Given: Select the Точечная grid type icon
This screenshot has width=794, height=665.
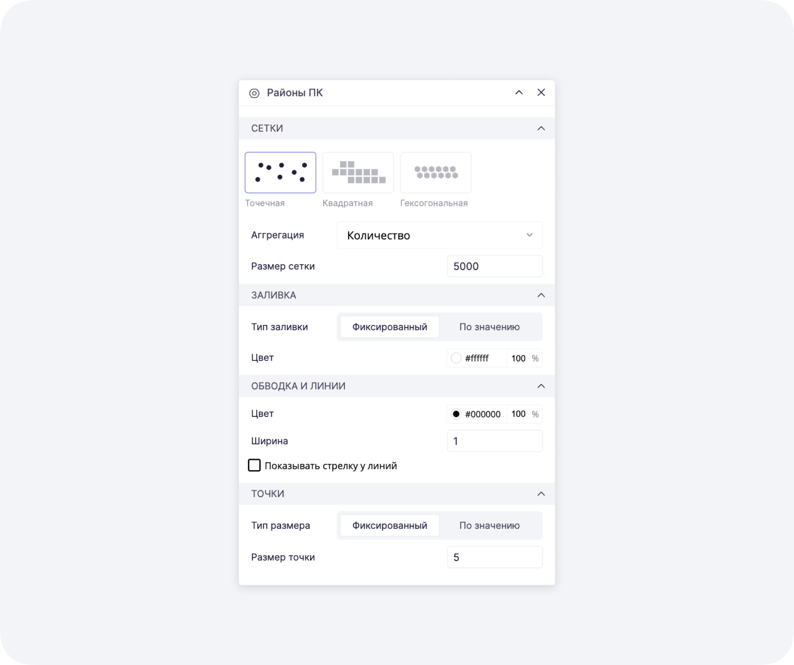Looking at the screenshot, I should (280, 173).
